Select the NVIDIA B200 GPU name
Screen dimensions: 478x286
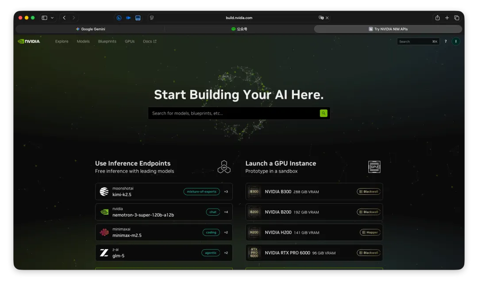click(278, 212)
